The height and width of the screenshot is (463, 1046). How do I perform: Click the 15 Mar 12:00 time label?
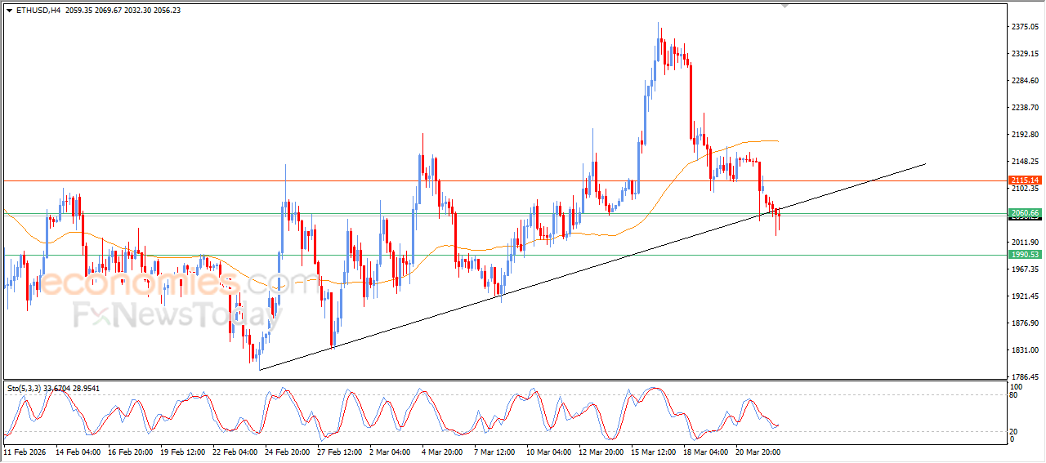coord(654,452)
